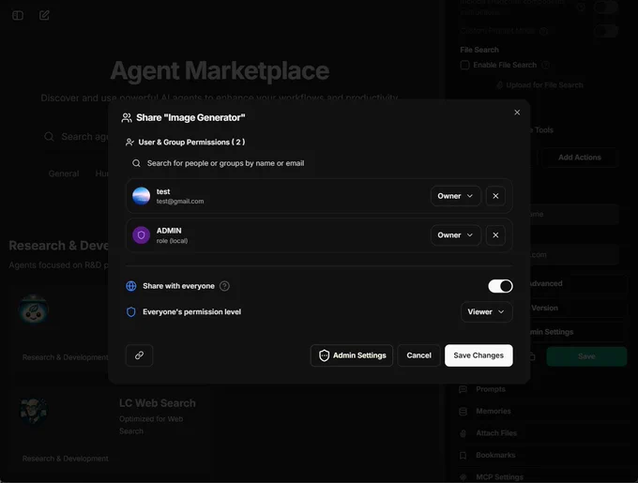The width and height of the screenshot is (638, 483).
Task: Open the role dropdown for user test
Action: [455, 196]
